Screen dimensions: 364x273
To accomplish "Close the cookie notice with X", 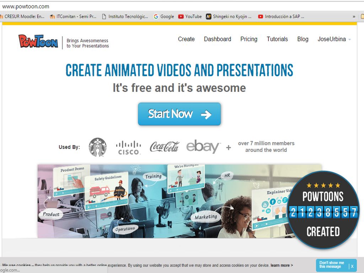I will (352, 266).
